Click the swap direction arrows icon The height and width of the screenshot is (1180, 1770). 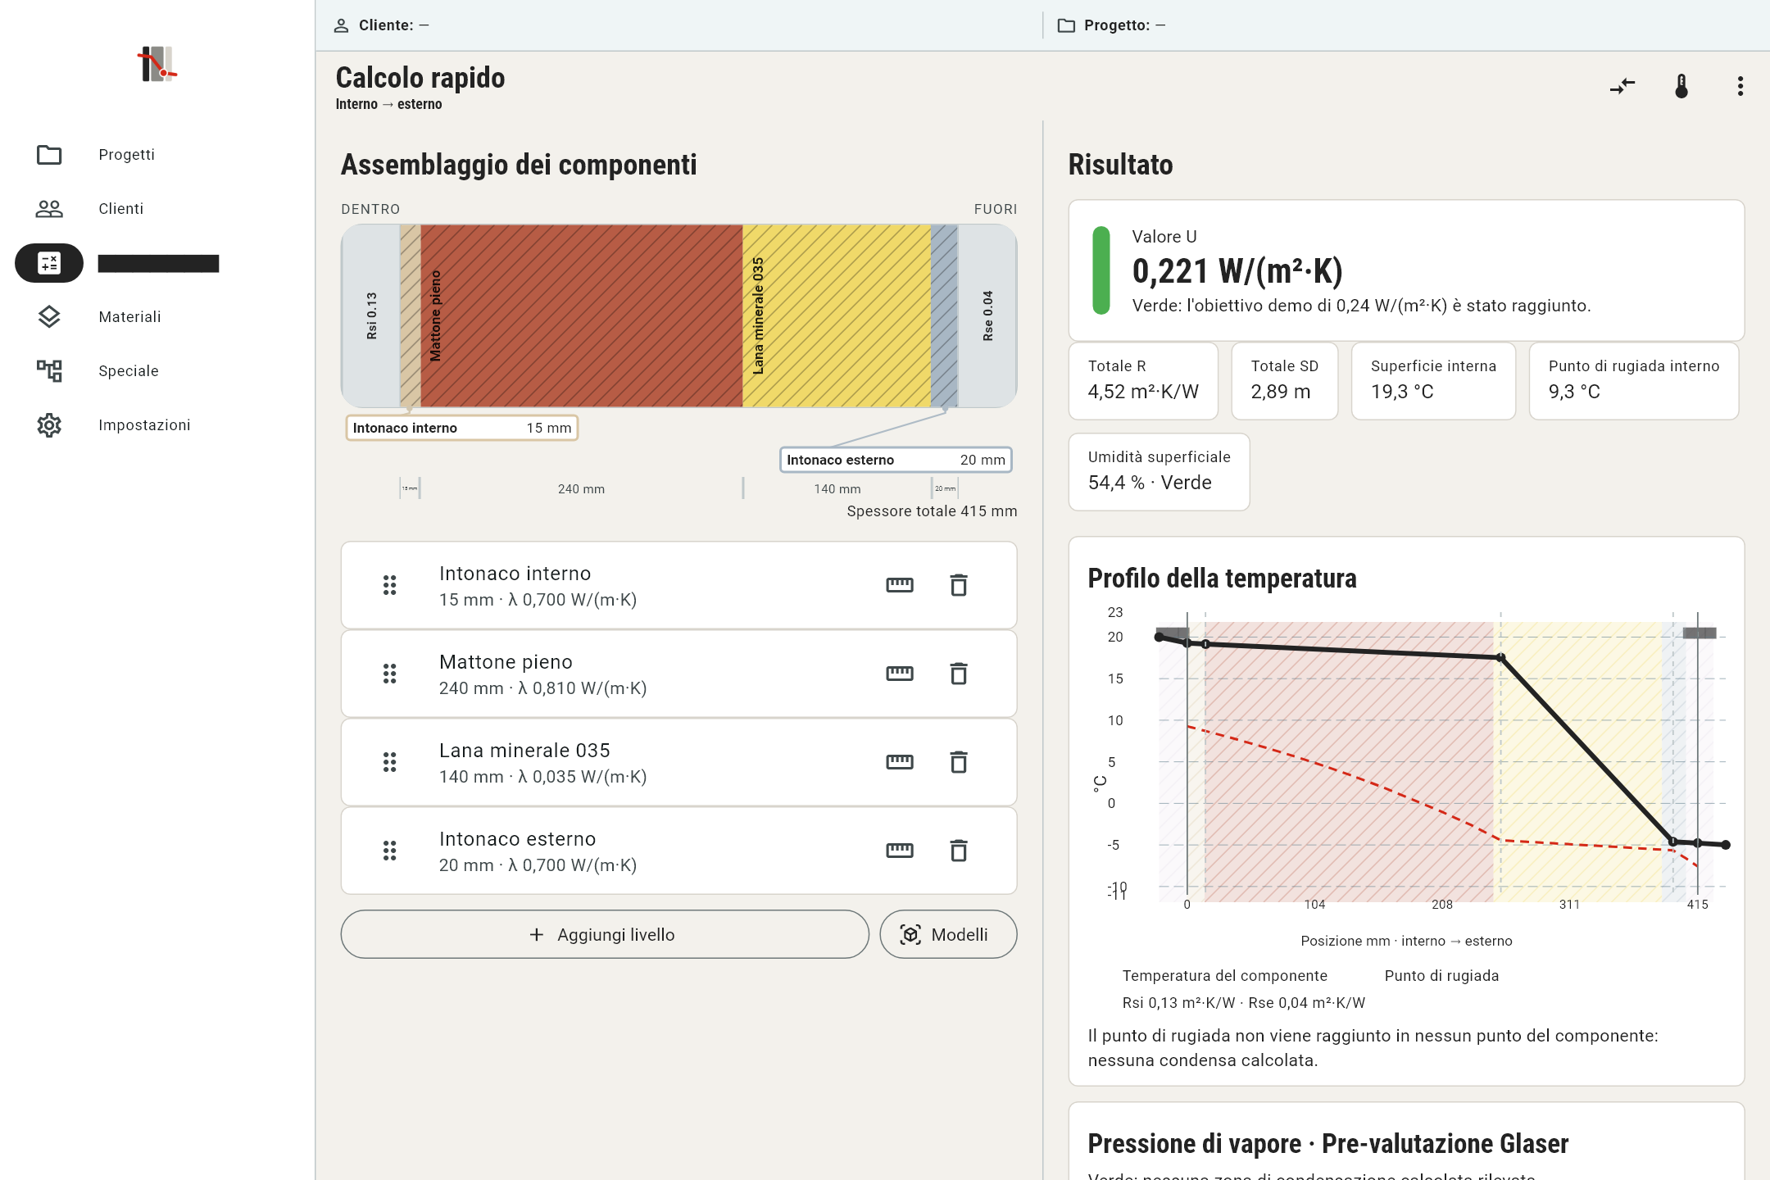pos(1622,86)
